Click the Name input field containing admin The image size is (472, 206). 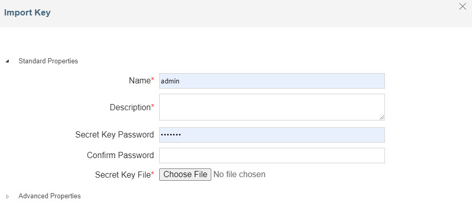point(272,81)
